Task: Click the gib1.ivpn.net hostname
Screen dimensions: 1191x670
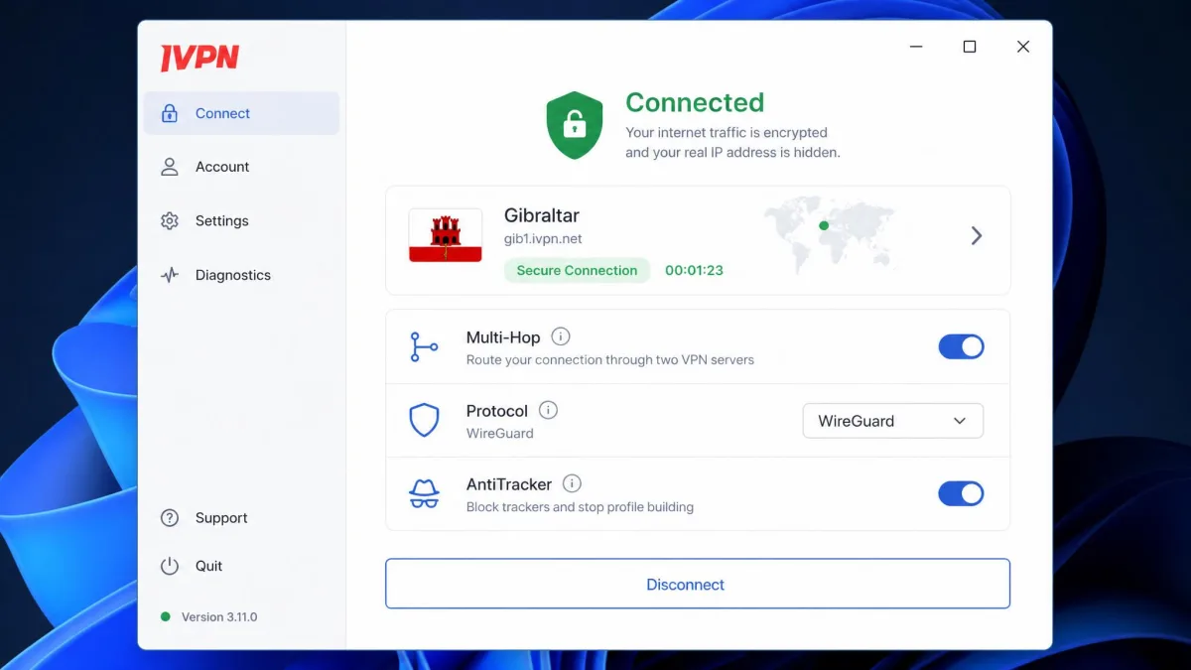Action: pos(543,239)
